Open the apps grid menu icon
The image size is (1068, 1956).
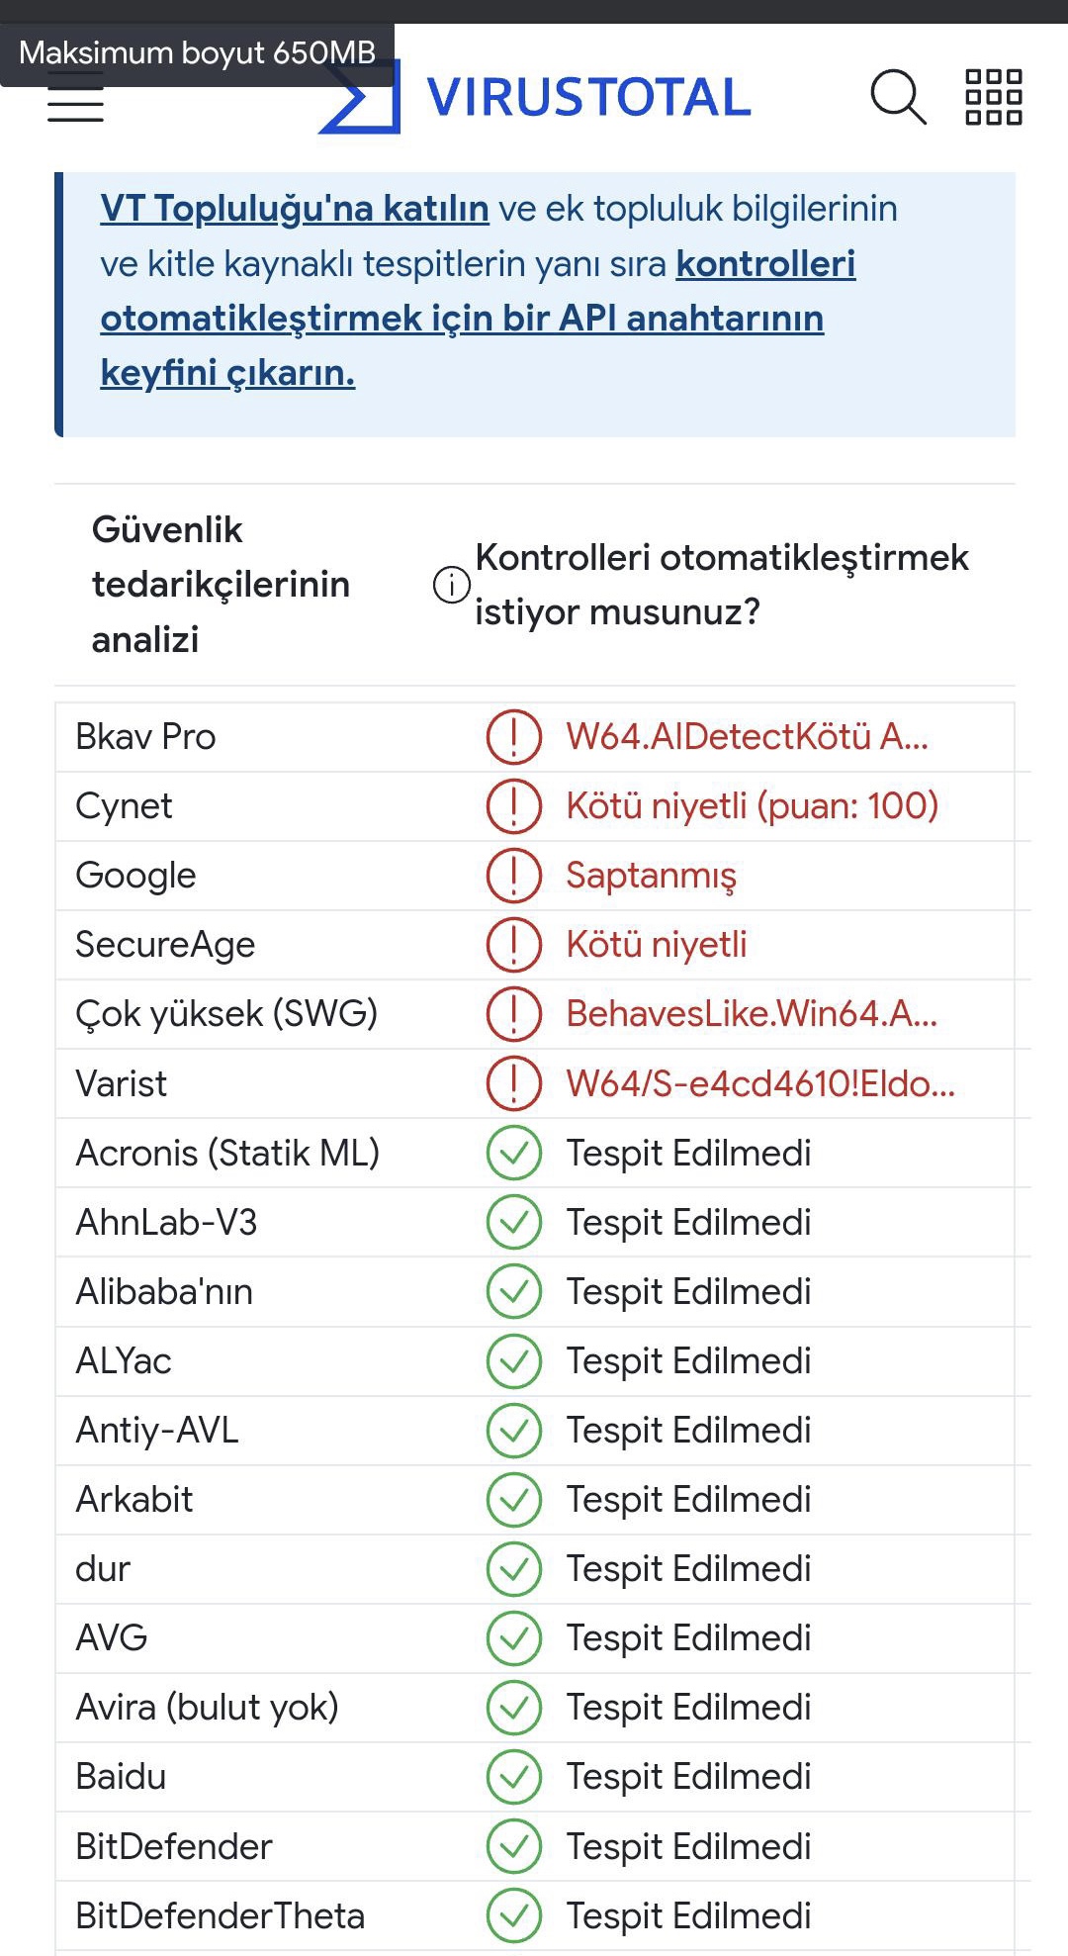(x=993, y=97)
